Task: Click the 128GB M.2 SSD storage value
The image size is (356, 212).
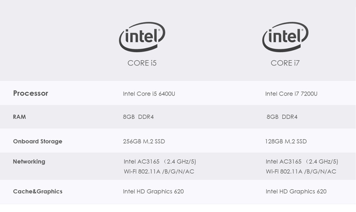Action: (286, 141)
